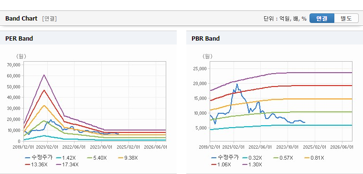Toggle 1.06X legend entry in PBR Band
Viewport: 363px width, 174px height.
click(221, 165)
